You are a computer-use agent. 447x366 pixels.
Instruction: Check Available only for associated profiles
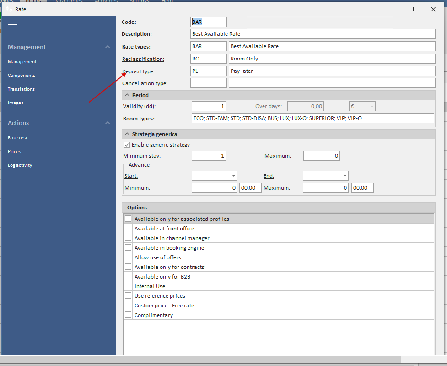(128, 219)
